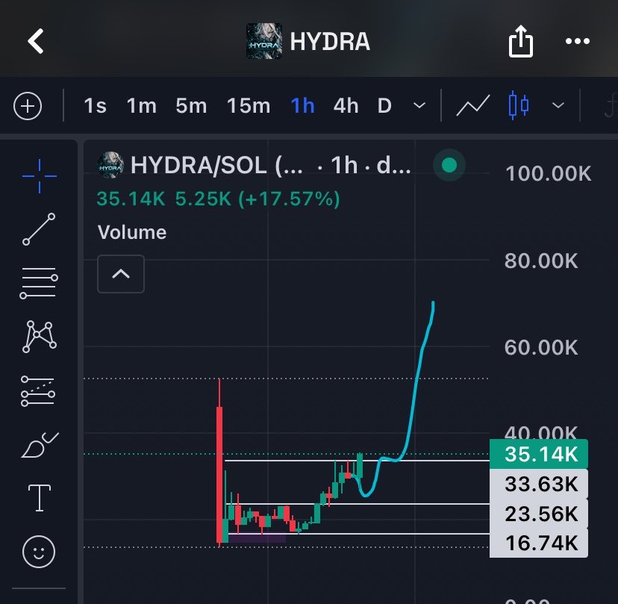The width and height of the screenshot is (618, 604).
Task: Open the emoji icons tool
Action: 39,552
